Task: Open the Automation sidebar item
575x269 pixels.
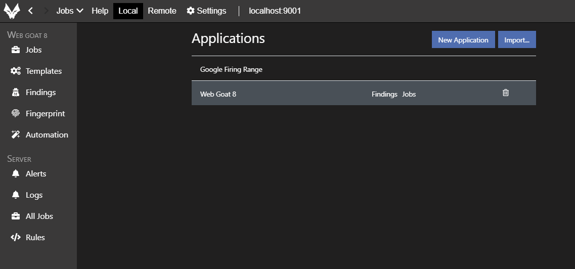Action: click(47, 135)
